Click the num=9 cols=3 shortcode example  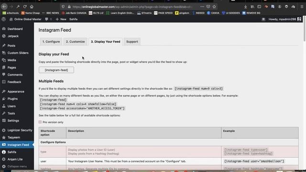pos(198,88)
